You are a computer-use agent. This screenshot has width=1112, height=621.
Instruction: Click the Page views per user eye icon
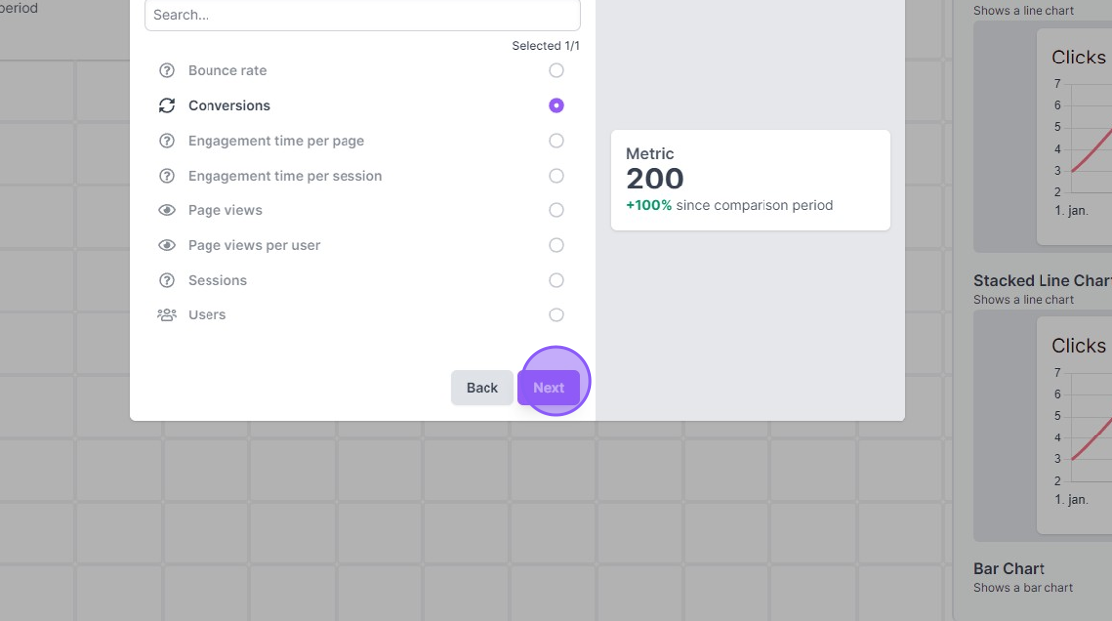[167, 245]
